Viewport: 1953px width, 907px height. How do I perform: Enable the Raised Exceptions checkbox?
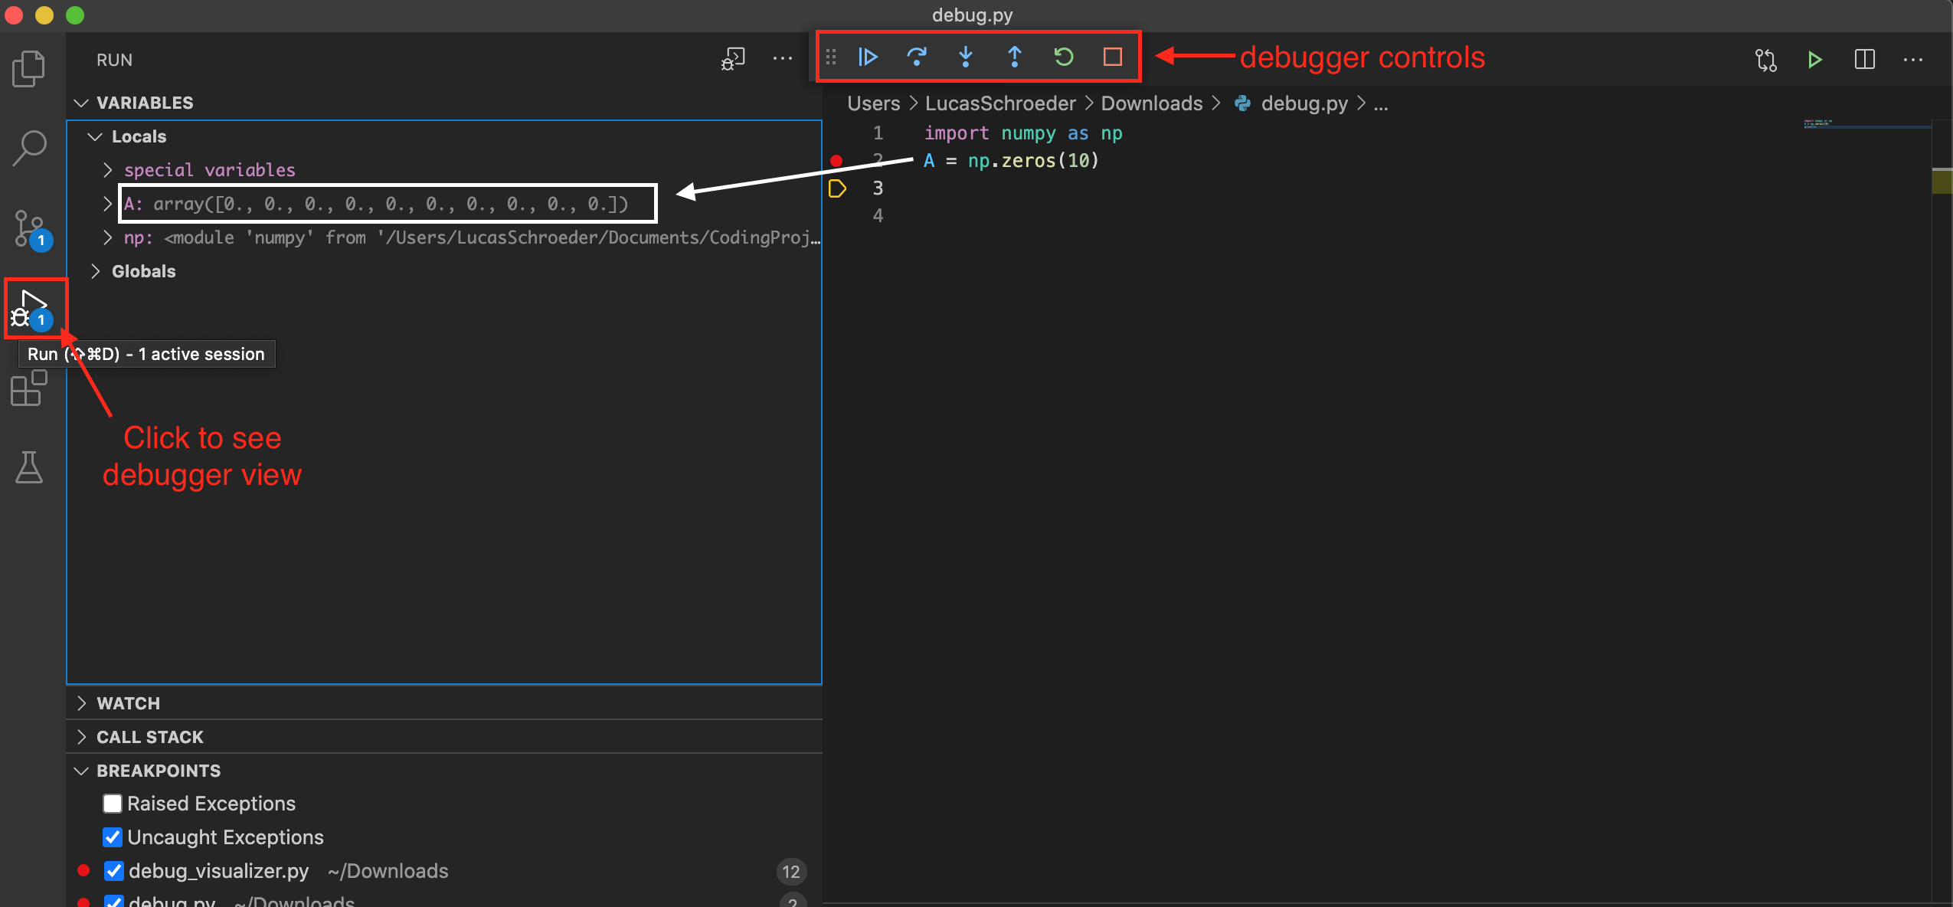tap(113, 803)
